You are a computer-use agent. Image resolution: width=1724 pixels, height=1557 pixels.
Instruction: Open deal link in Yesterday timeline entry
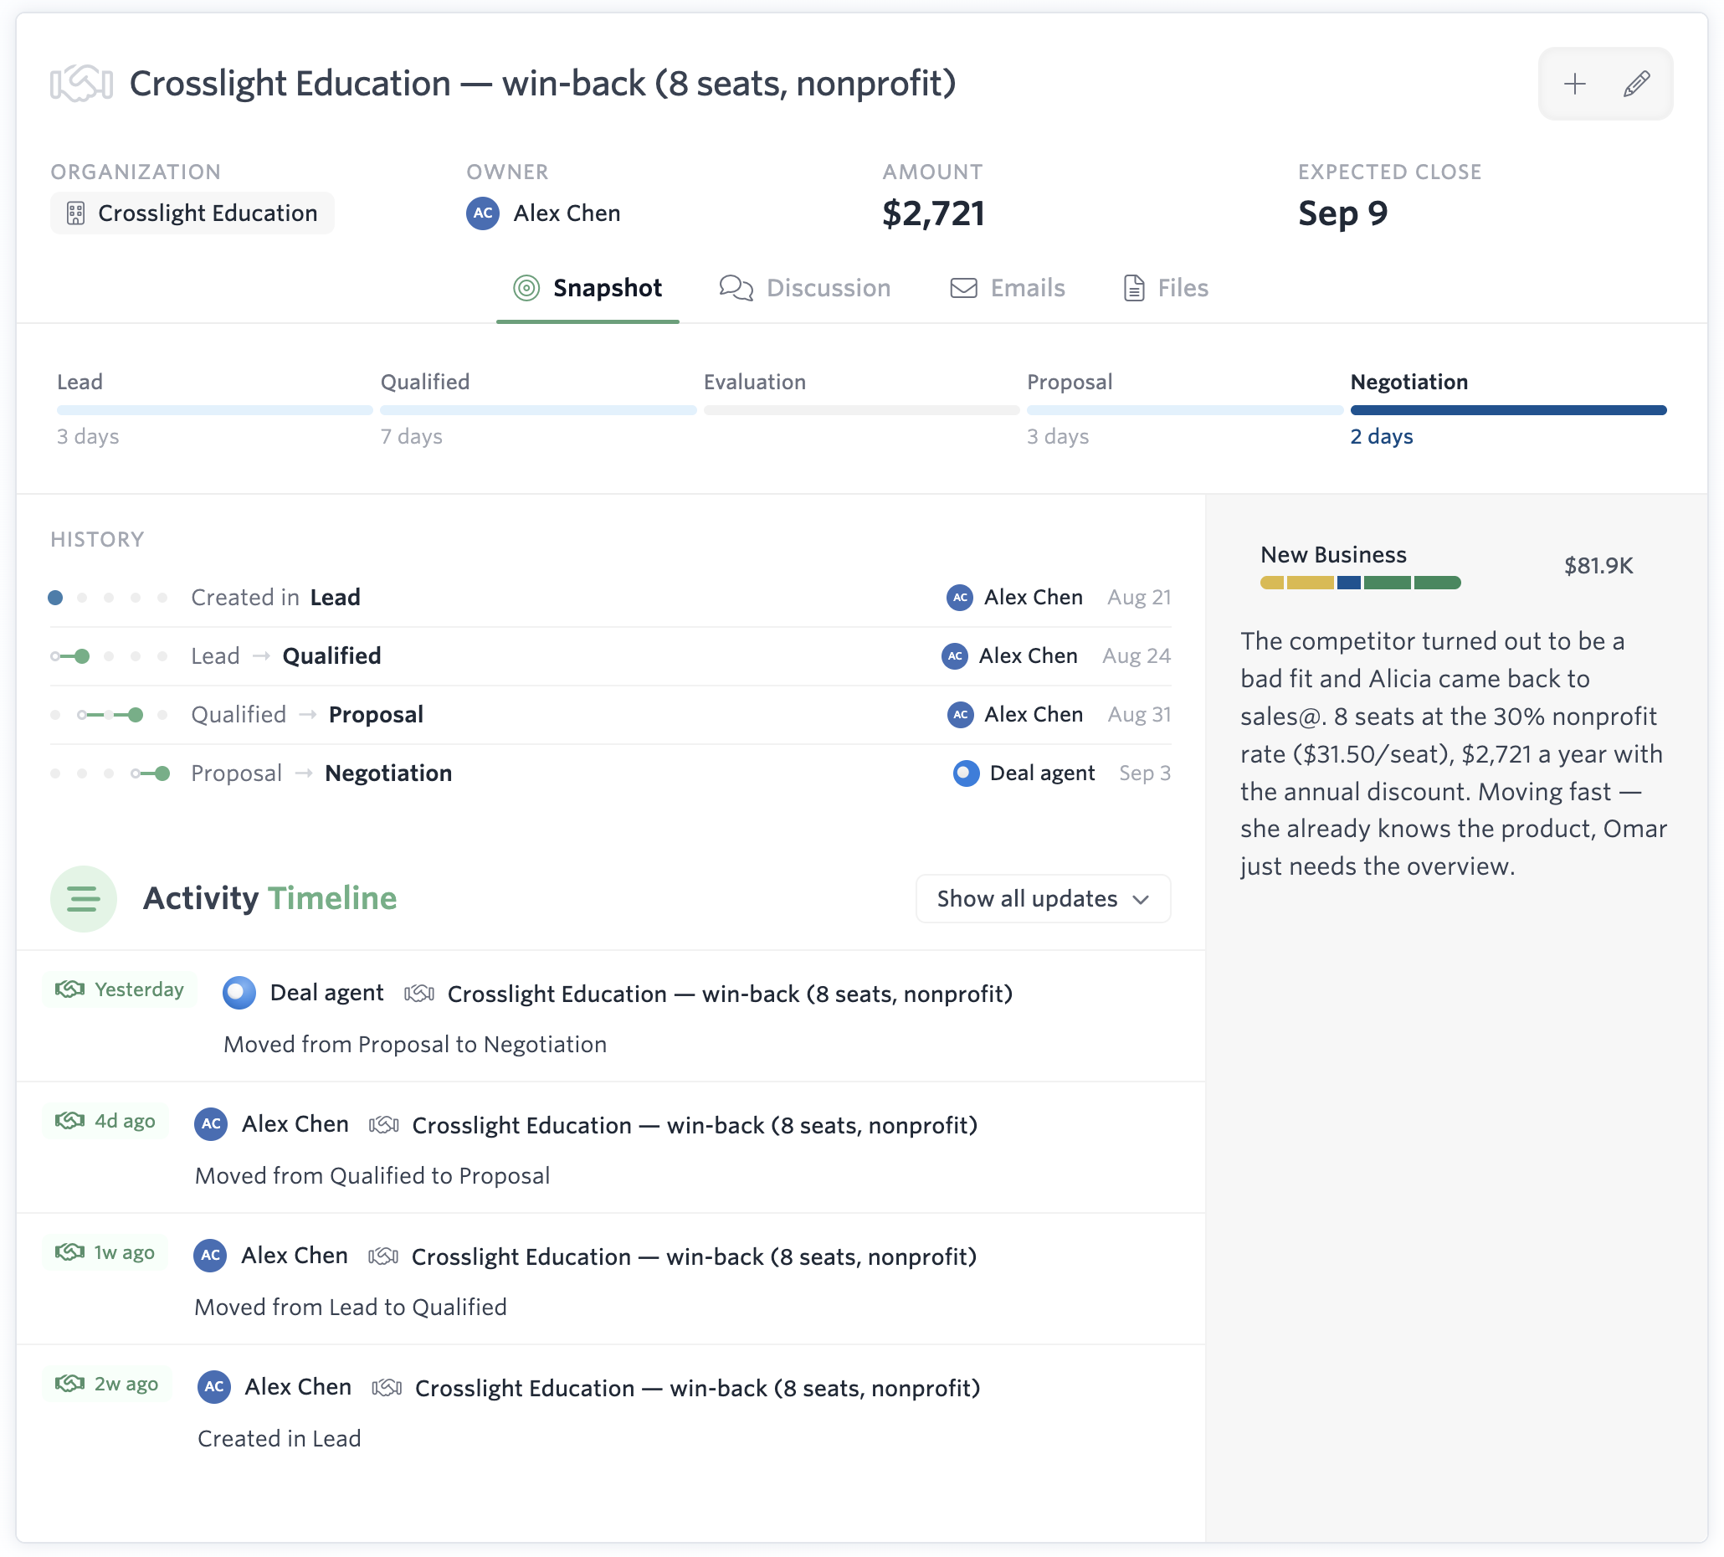click(731, 994)
